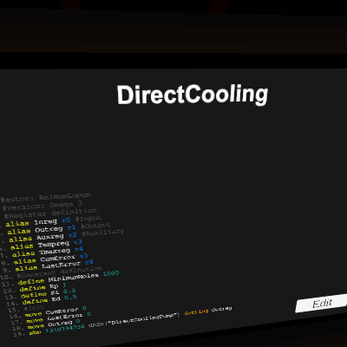The image size is (347, 347).
Task: Select the "alias Tmaxreg r4" code line
Action: (48, 252)
